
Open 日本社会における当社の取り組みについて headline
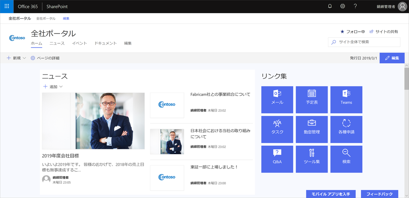(x=220, y=134)
